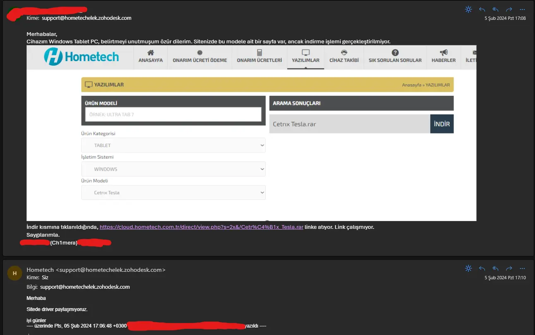The width and height of the screenshot is (535, 335).
Task: Click the YAZILIMLAR yellow page title bar
Action: click(x=267, y=85)
